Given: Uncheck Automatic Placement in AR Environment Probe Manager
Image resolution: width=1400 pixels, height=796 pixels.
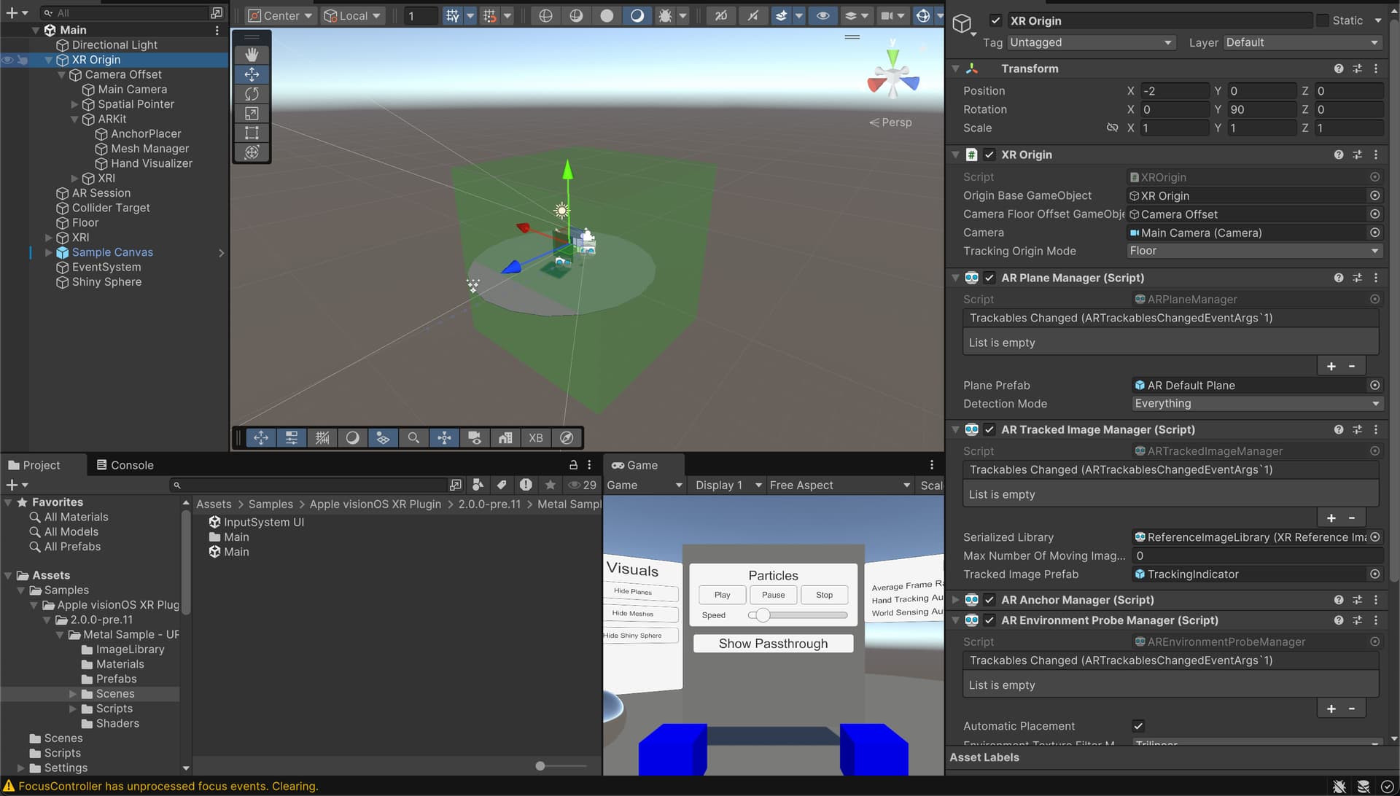Looking at the screenshot, I should coord(1138,726).
